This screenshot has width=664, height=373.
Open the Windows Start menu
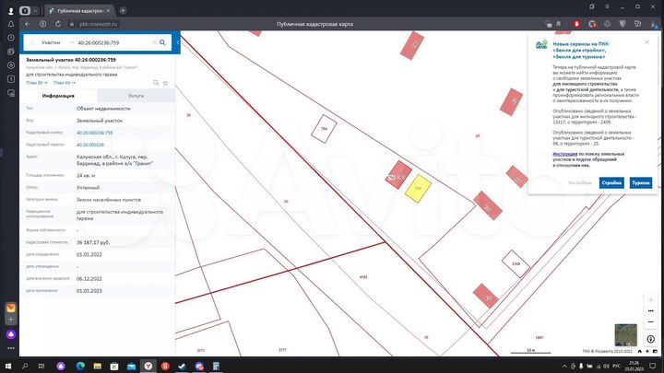tap(8, 366)
